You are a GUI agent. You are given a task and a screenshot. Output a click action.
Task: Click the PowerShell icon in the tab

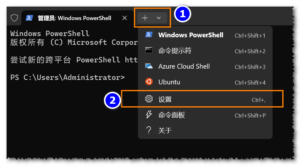tap(29, 18)
